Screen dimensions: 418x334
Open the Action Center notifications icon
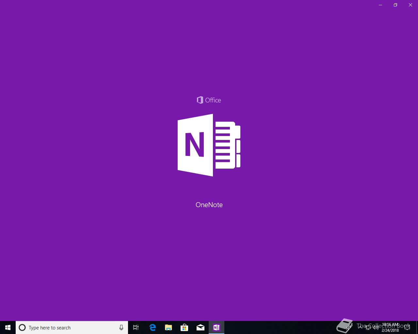tap(407, 327)
